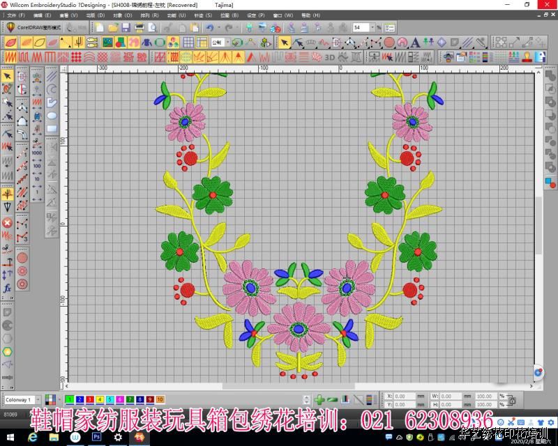
Task: Launch Internet Explorer from taskbar
Action: 32,437
